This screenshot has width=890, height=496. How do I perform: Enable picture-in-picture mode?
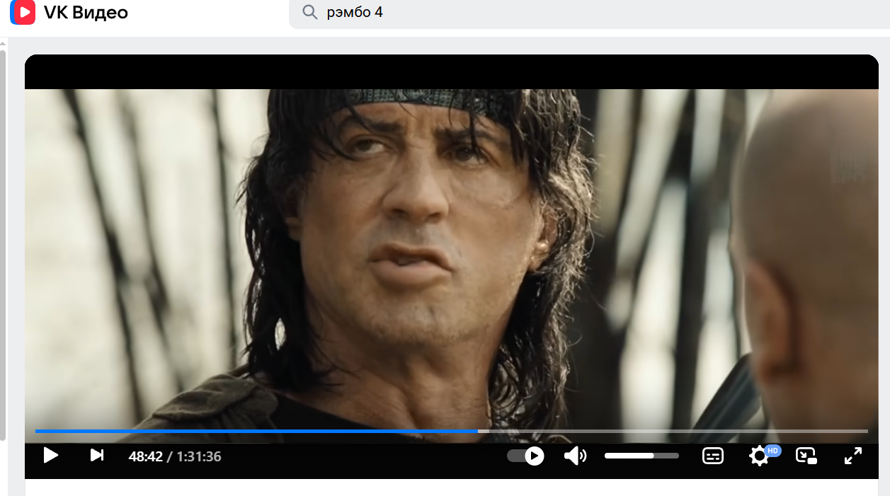click(806, 456)
